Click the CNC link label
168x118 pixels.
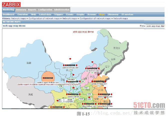coord(86,88)
